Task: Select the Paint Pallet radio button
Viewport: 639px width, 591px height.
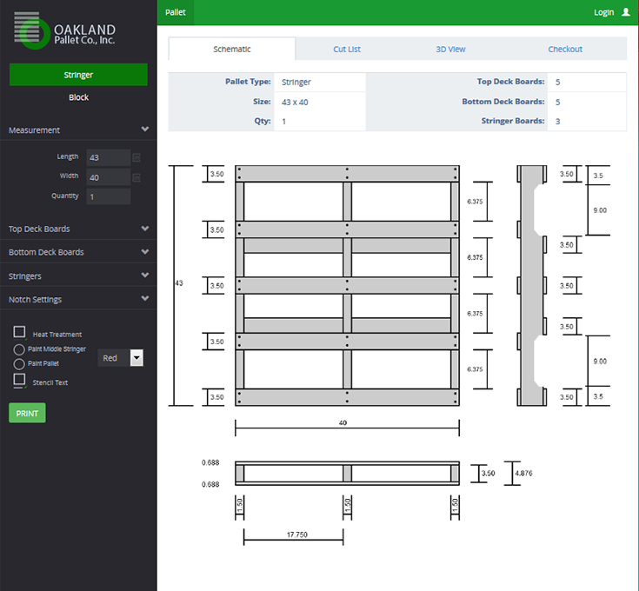Action: tap(19, 363)
